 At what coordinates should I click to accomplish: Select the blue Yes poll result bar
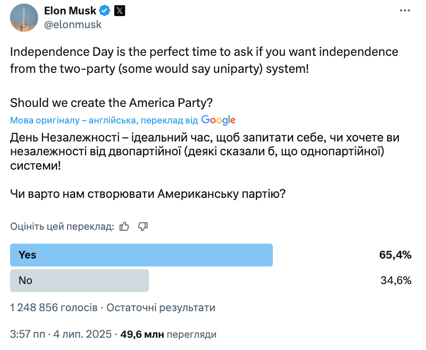click(x=141, y=255)
